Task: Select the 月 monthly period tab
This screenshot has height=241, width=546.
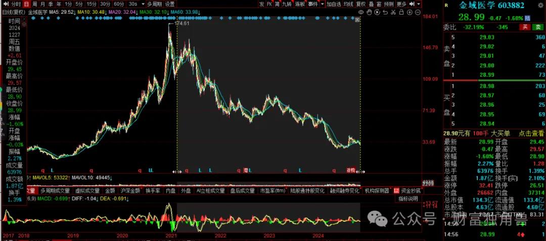Action: [x=42, y=4]
